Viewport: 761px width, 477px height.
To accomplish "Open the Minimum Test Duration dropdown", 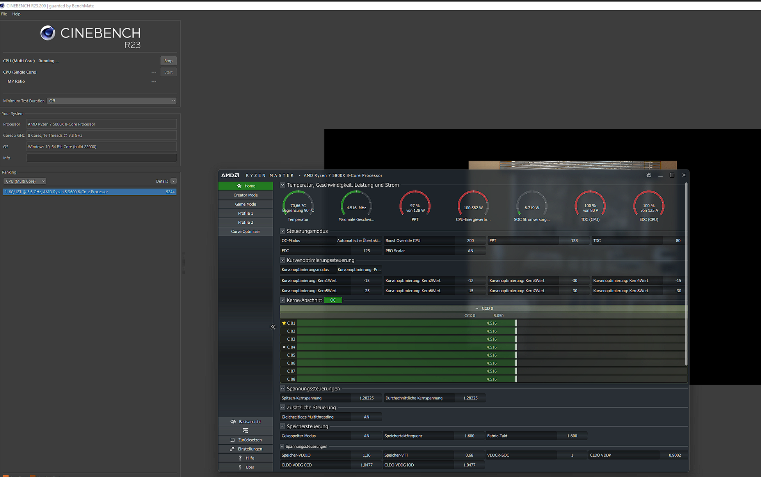I will coord(112,101).
